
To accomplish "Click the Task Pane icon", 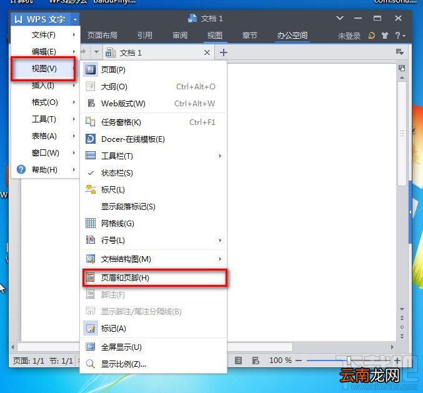I will tap(91, 122).
